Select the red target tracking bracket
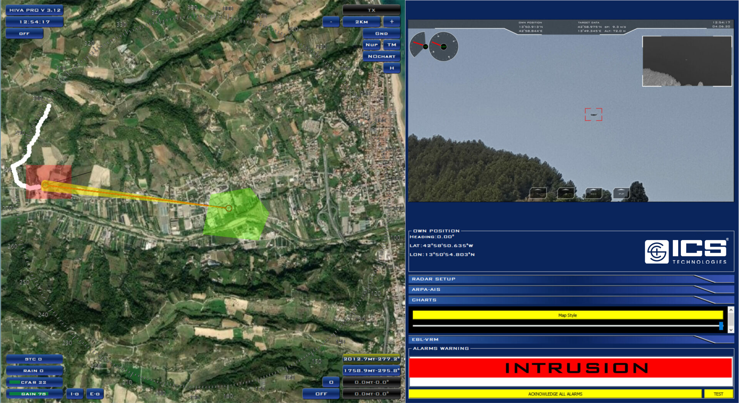The height and width of the screenshot is (403, 739). pos(594,114)
